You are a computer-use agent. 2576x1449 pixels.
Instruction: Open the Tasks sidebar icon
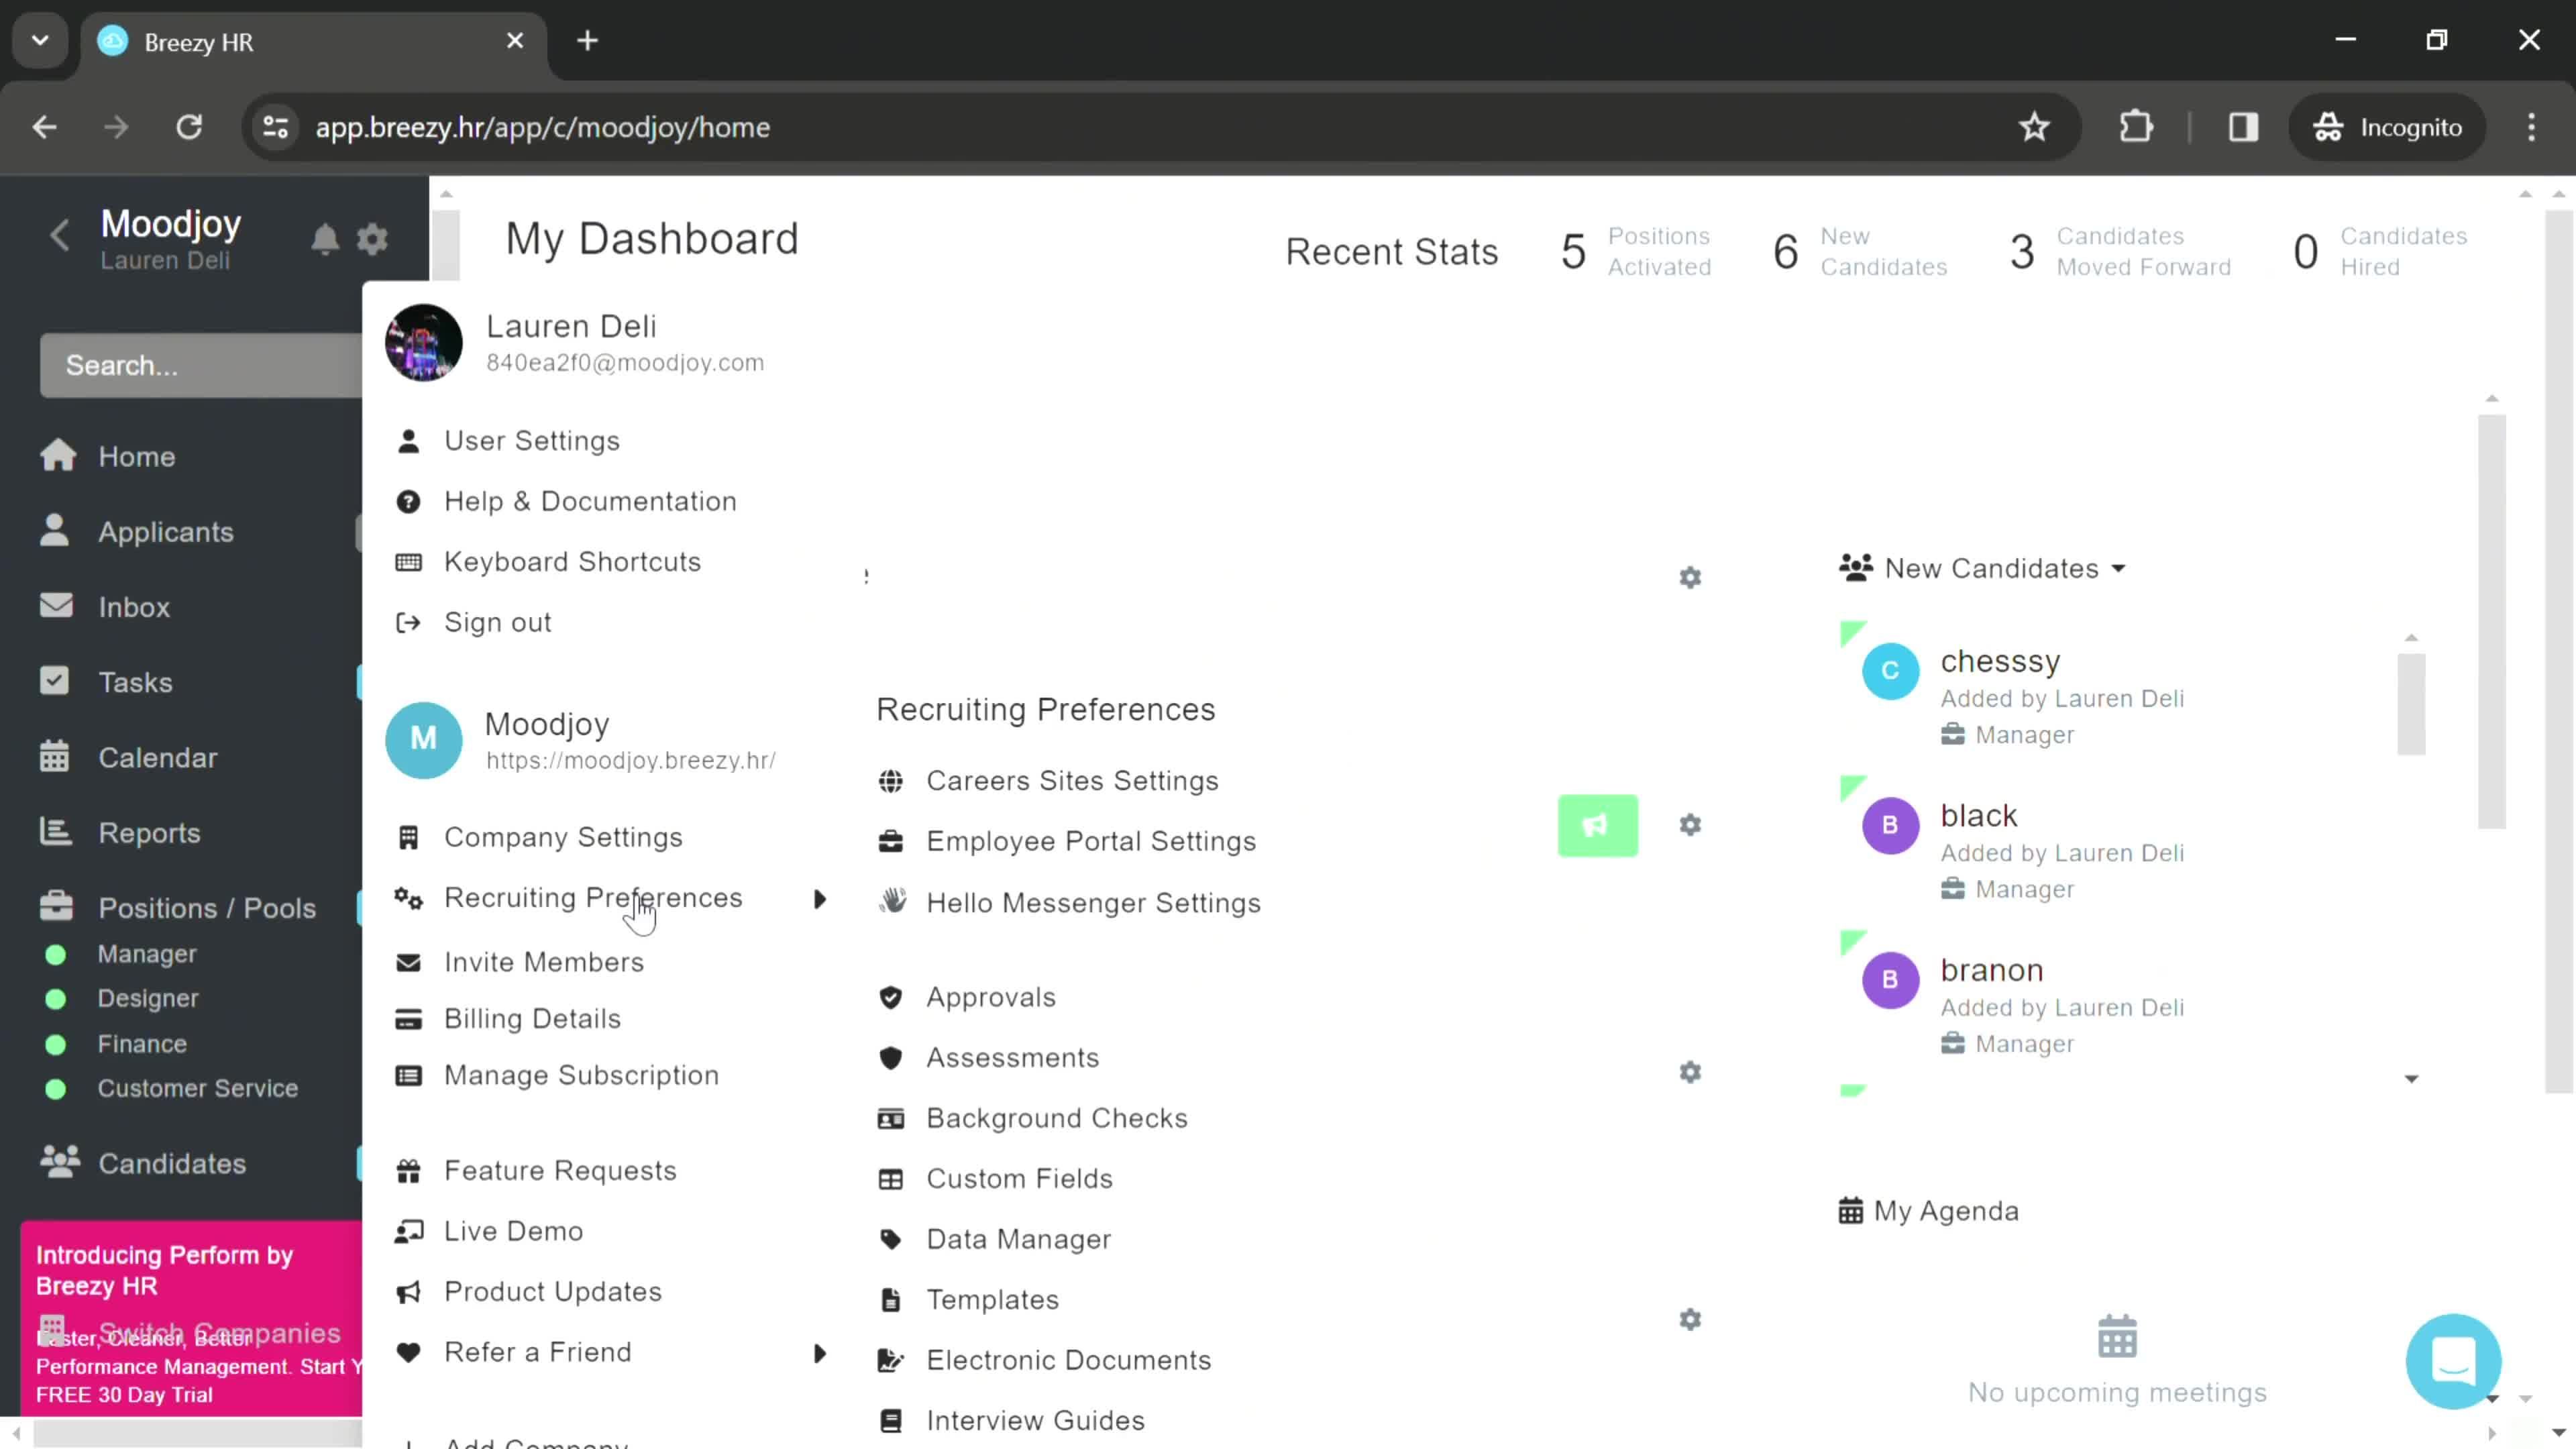click(x=55, y=681)
